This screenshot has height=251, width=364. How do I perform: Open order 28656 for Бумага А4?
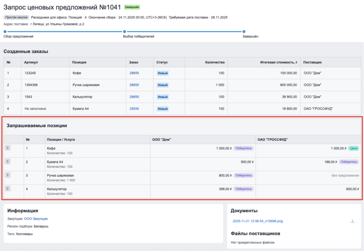(x=134, y=109)
